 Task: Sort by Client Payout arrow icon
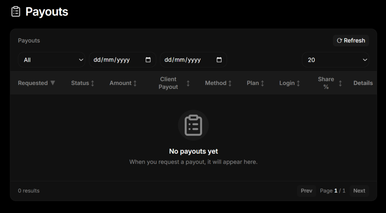point(188,83)
